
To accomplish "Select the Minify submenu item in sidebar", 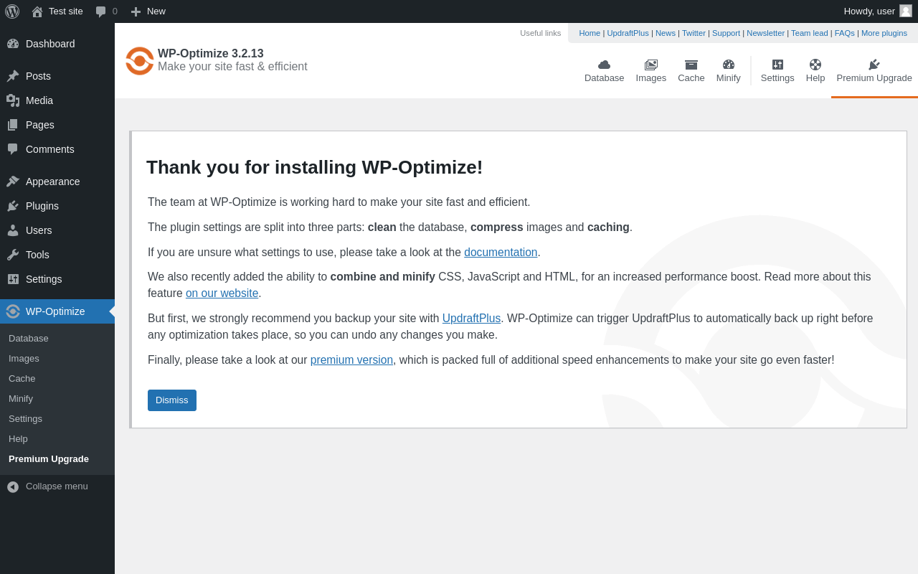I will tap(21, 399).
